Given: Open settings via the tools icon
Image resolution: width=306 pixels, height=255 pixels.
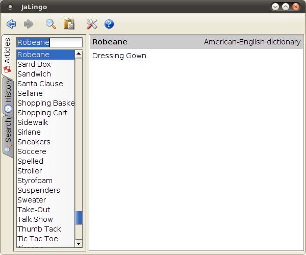Looking at the screenshot, I should click(92, 24).
